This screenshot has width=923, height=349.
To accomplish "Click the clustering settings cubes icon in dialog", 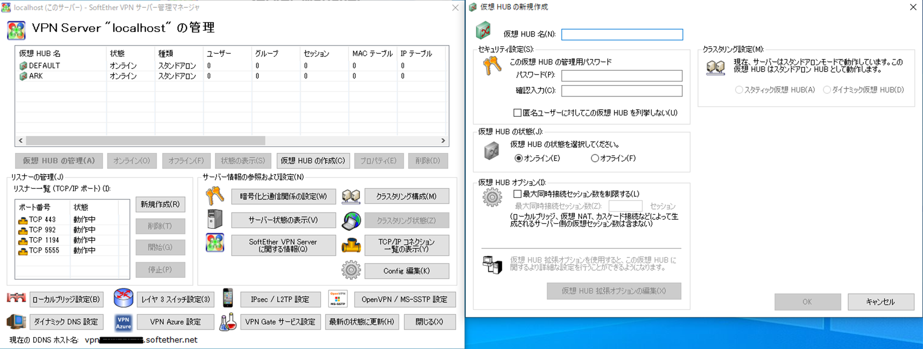I will pos(715,67).
